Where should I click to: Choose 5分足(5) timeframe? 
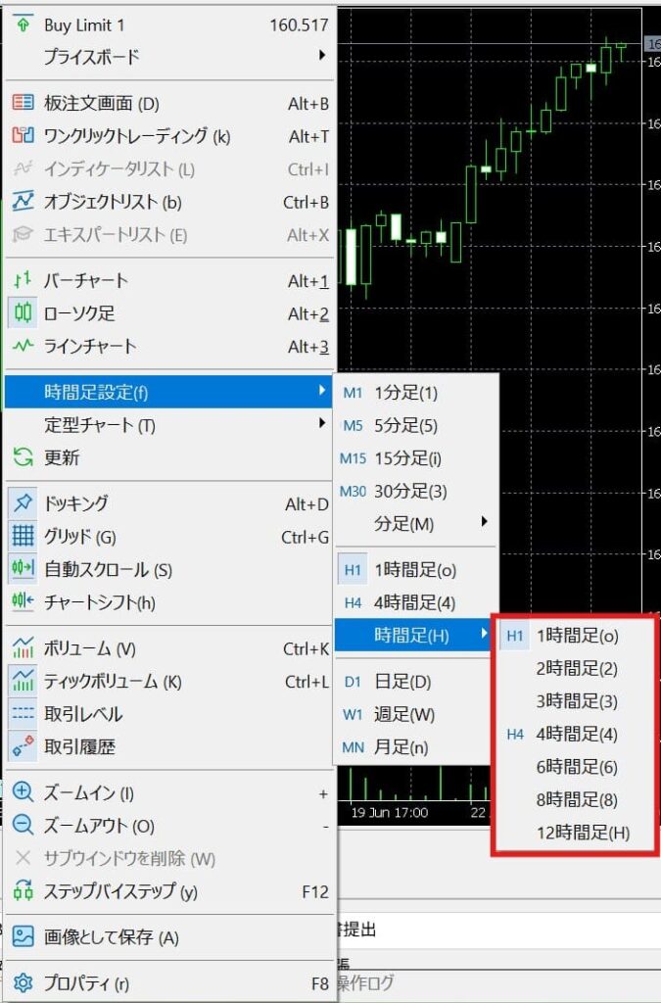[415, 425]
